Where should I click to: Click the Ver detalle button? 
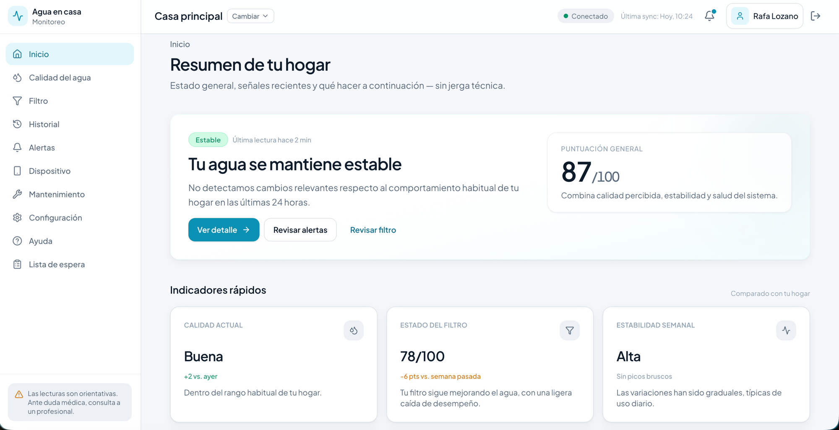[x=224, y=230]
